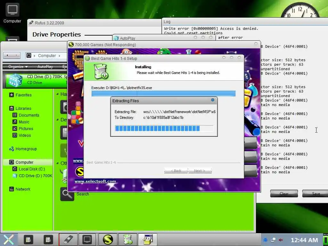328x246 pixels.
Task: Click the Favorites star icon
Action: tap(12, 95)
